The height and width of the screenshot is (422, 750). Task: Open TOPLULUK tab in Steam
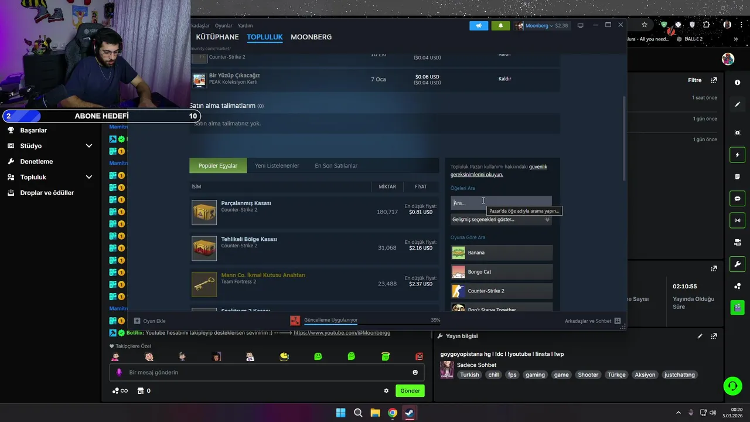tap(265, 37)
